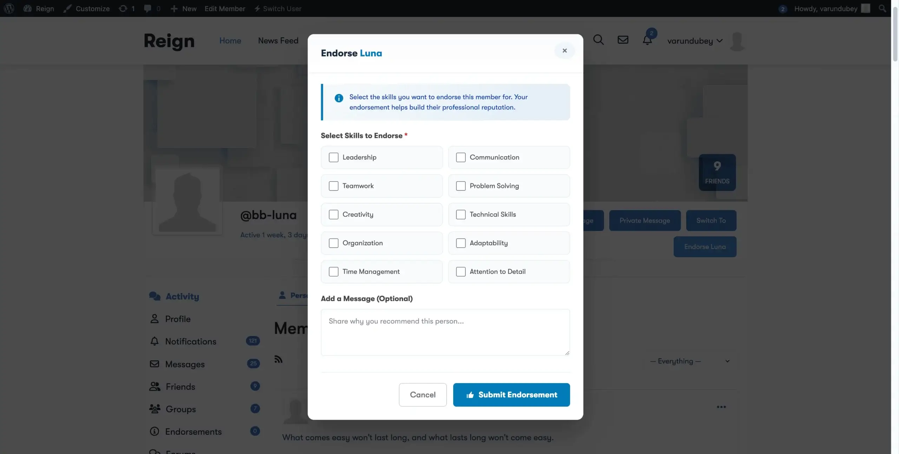Click Submit Endorsement button
899x454 pixels.
click(x=511, y=395)
